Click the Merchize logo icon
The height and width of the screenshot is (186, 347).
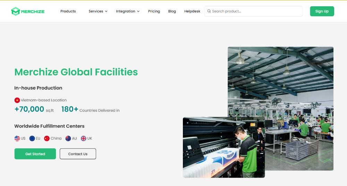click(16, 11)
